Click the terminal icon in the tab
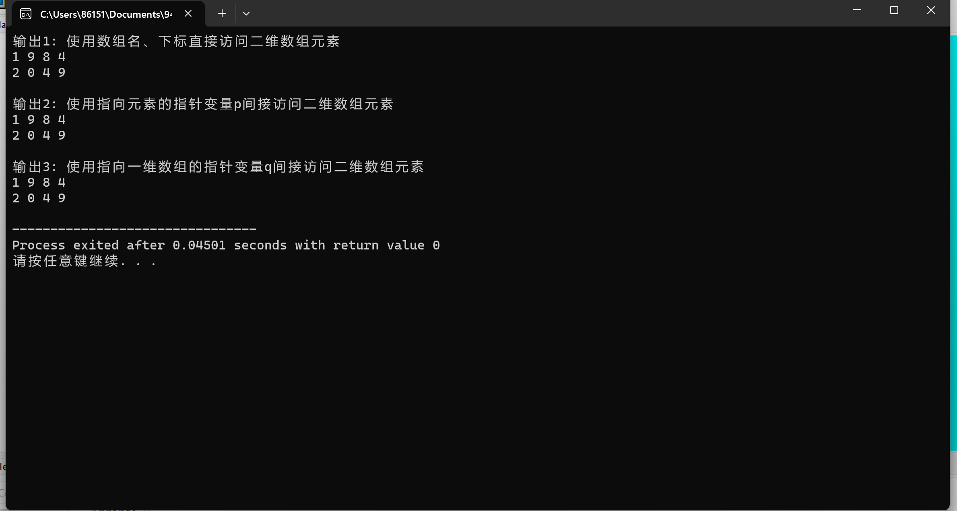This screenshot has width=957, height=511. click(x=26, y=14)
